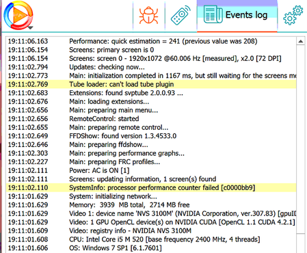
Task: Click the "Updates: checking now..." log entry
Action: [151, 67]
